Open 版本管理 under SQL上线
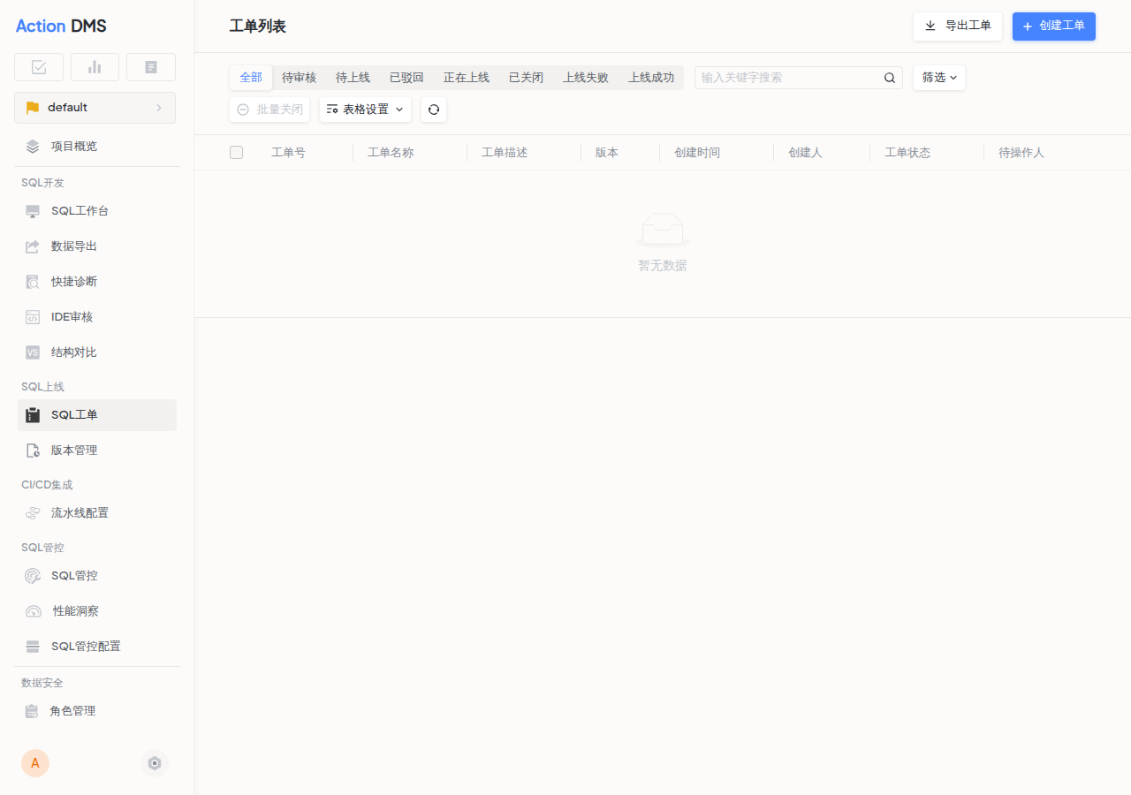Screen dimensions: 1131x795 click(75, 450)
